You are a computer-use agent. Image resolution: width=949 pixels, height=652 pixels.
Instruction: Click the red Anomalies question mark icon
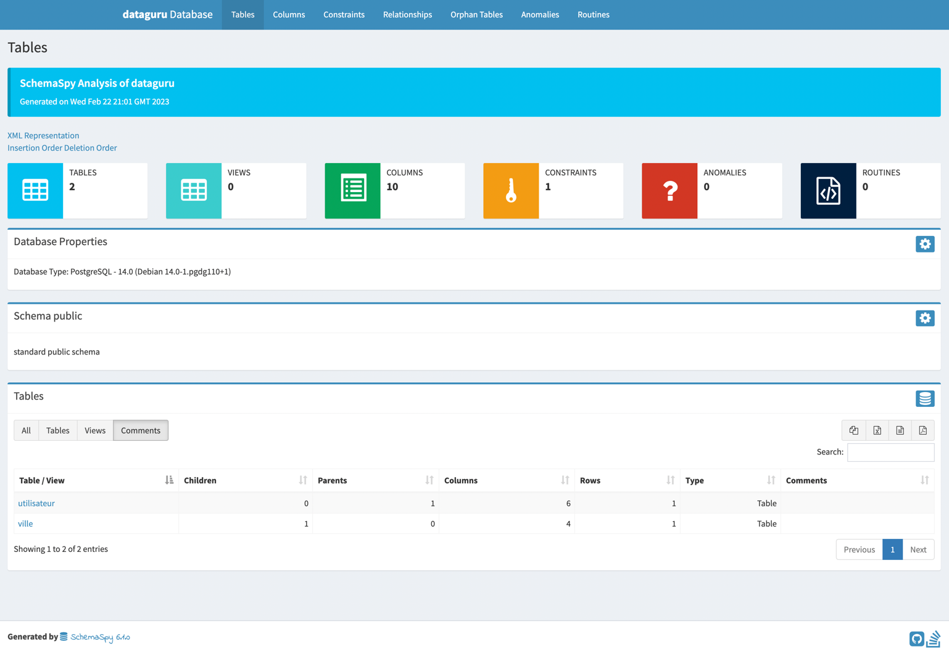[669, 190]
